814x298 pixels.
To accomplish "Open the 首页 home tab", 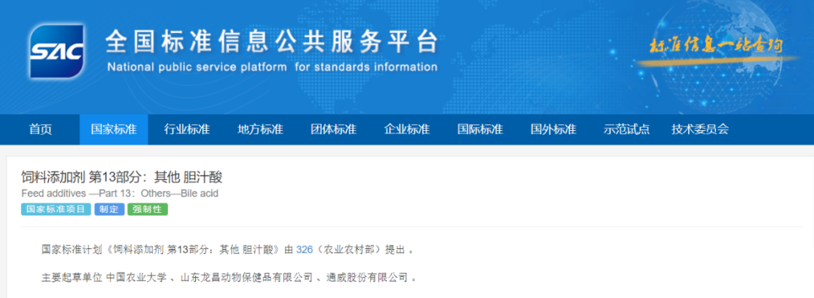I will point(41,129).
